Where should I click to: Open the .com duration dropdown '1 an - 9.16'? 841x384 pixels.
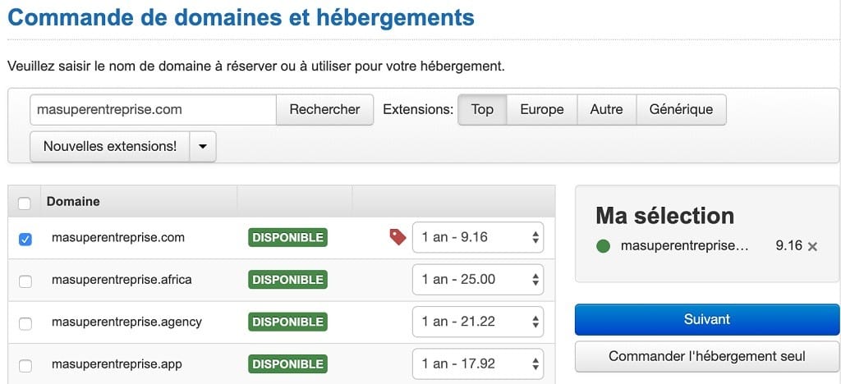tap(477, 237)
